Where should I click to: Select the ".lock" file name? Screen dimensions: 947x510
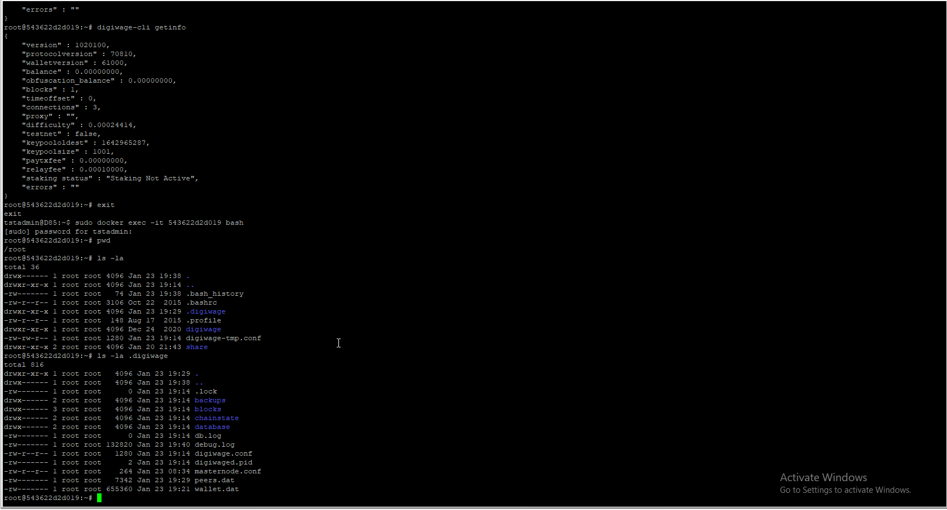pos(206,391)
